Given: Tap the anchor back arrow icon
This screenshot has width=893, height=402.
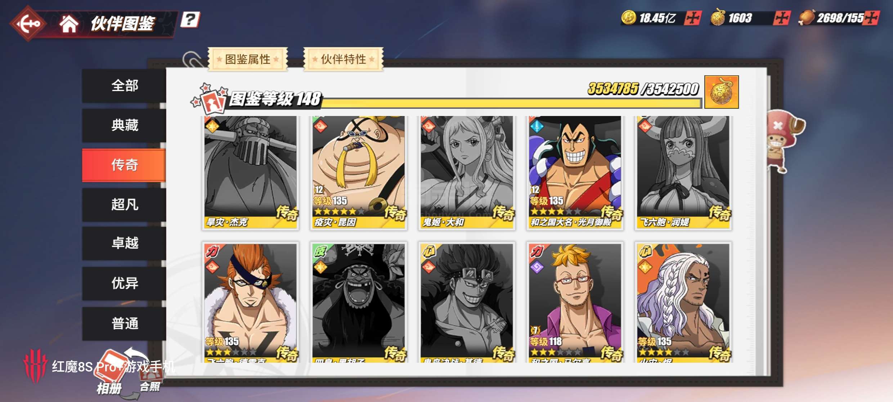Looking at the screenshot, I should [29, 24].
